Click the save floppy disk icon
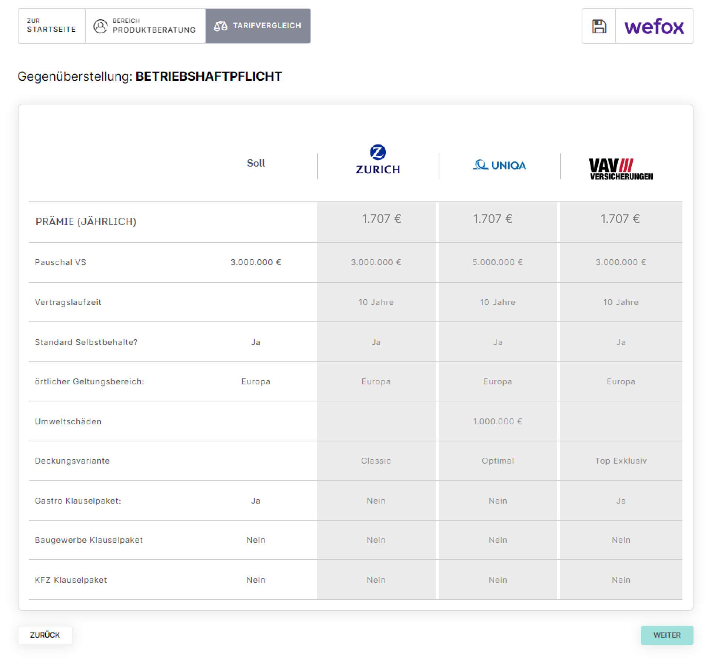This screenshot has width=715, height=668. pos(598,26)
